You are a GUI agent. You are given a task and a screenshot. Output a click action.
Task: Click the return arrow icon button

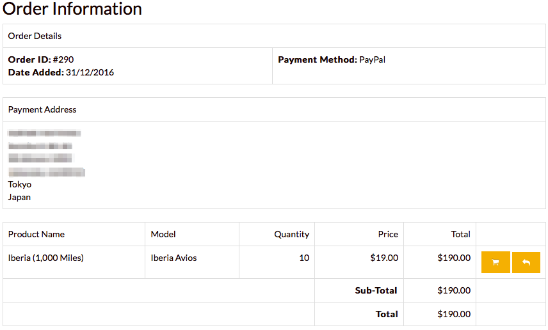[x=526, y=262]
